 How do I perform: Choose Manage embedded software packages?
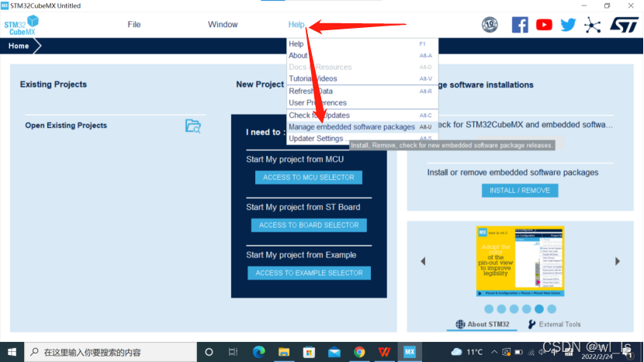click(x=362, y=127)
